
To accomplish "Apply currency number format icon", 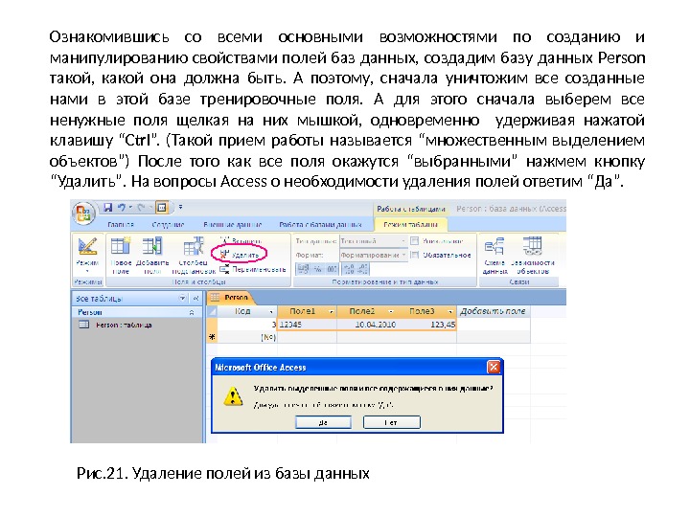I will 303,269.
